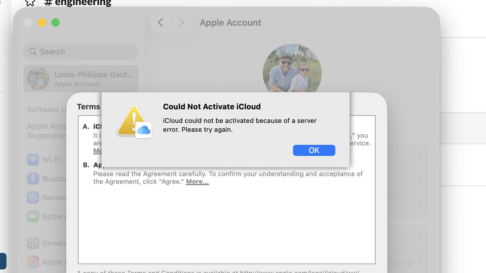
Task: Click the Terms heading of the sheet
Action: (x=88, y=107)
